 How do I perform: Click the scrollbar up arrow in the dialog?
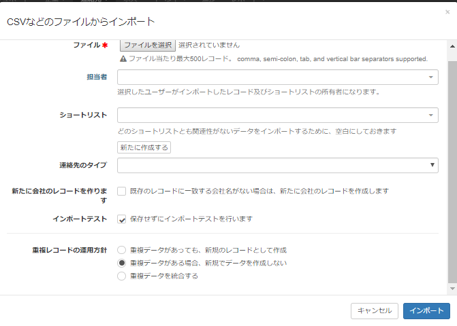point(452,46)
